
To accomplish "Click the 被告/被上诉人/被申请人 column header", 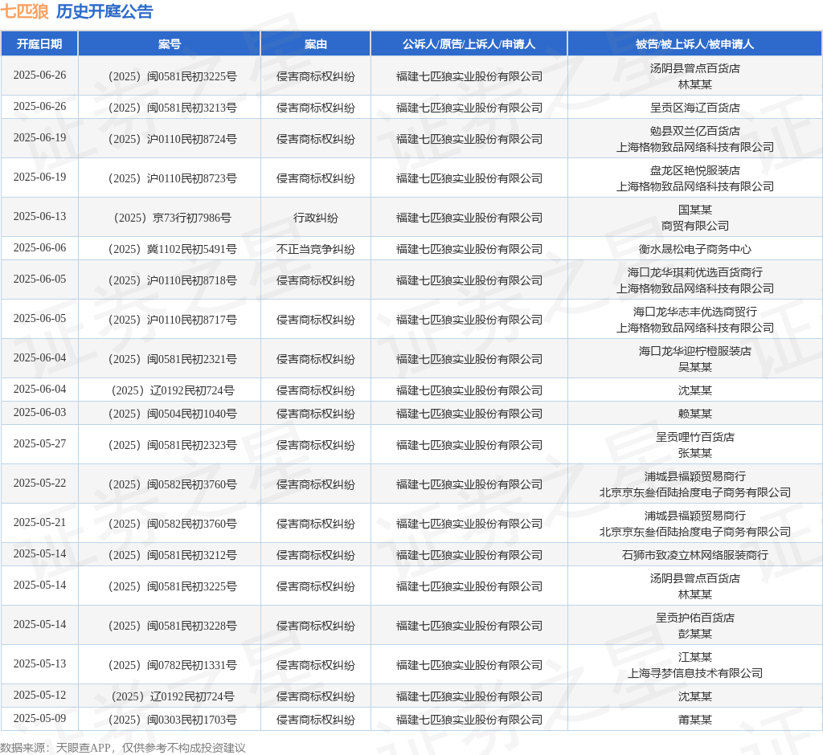I will pos(694,44).
